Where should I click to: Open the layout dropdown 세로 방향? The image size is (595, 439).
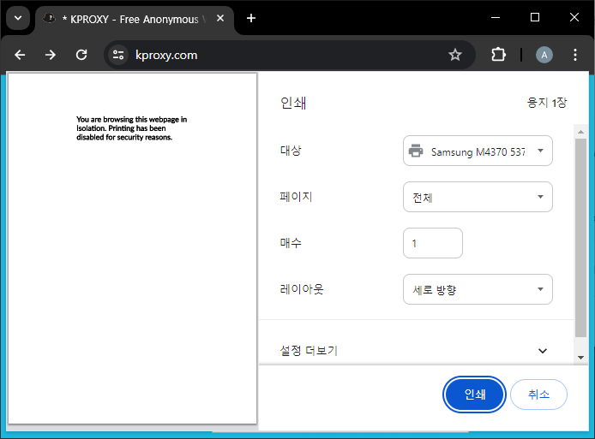[478, 289]
